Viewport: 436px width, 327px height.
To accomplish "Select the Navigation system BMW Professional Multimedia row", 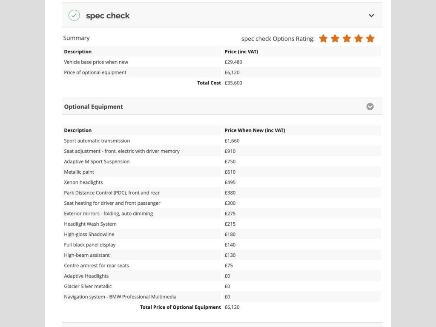I will [120, 297].
